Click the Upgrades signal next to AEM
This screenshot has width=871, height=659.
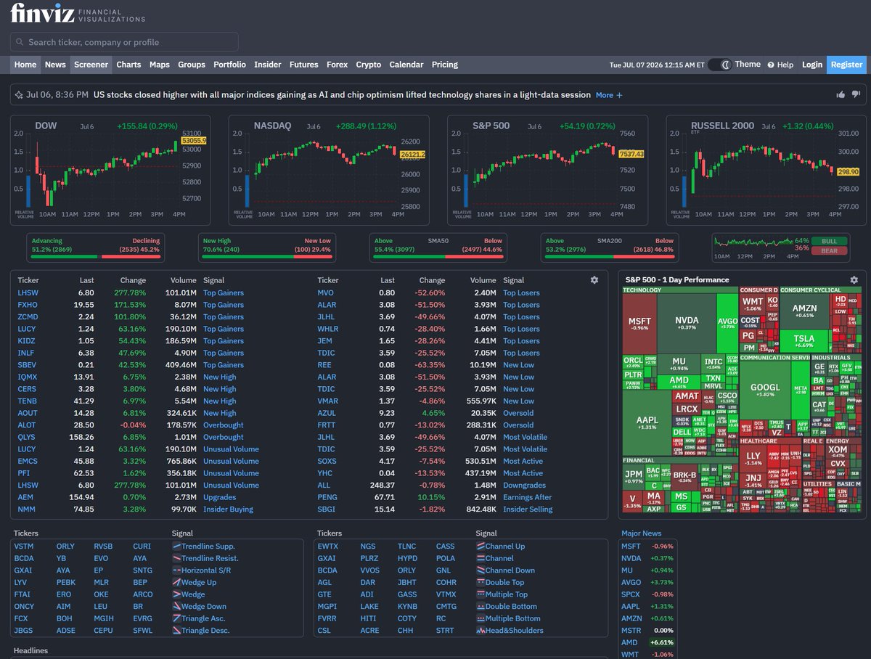tap(219, 497)
